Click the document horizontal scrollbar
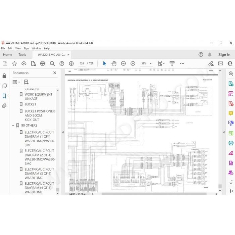 [x=154, y=194]
